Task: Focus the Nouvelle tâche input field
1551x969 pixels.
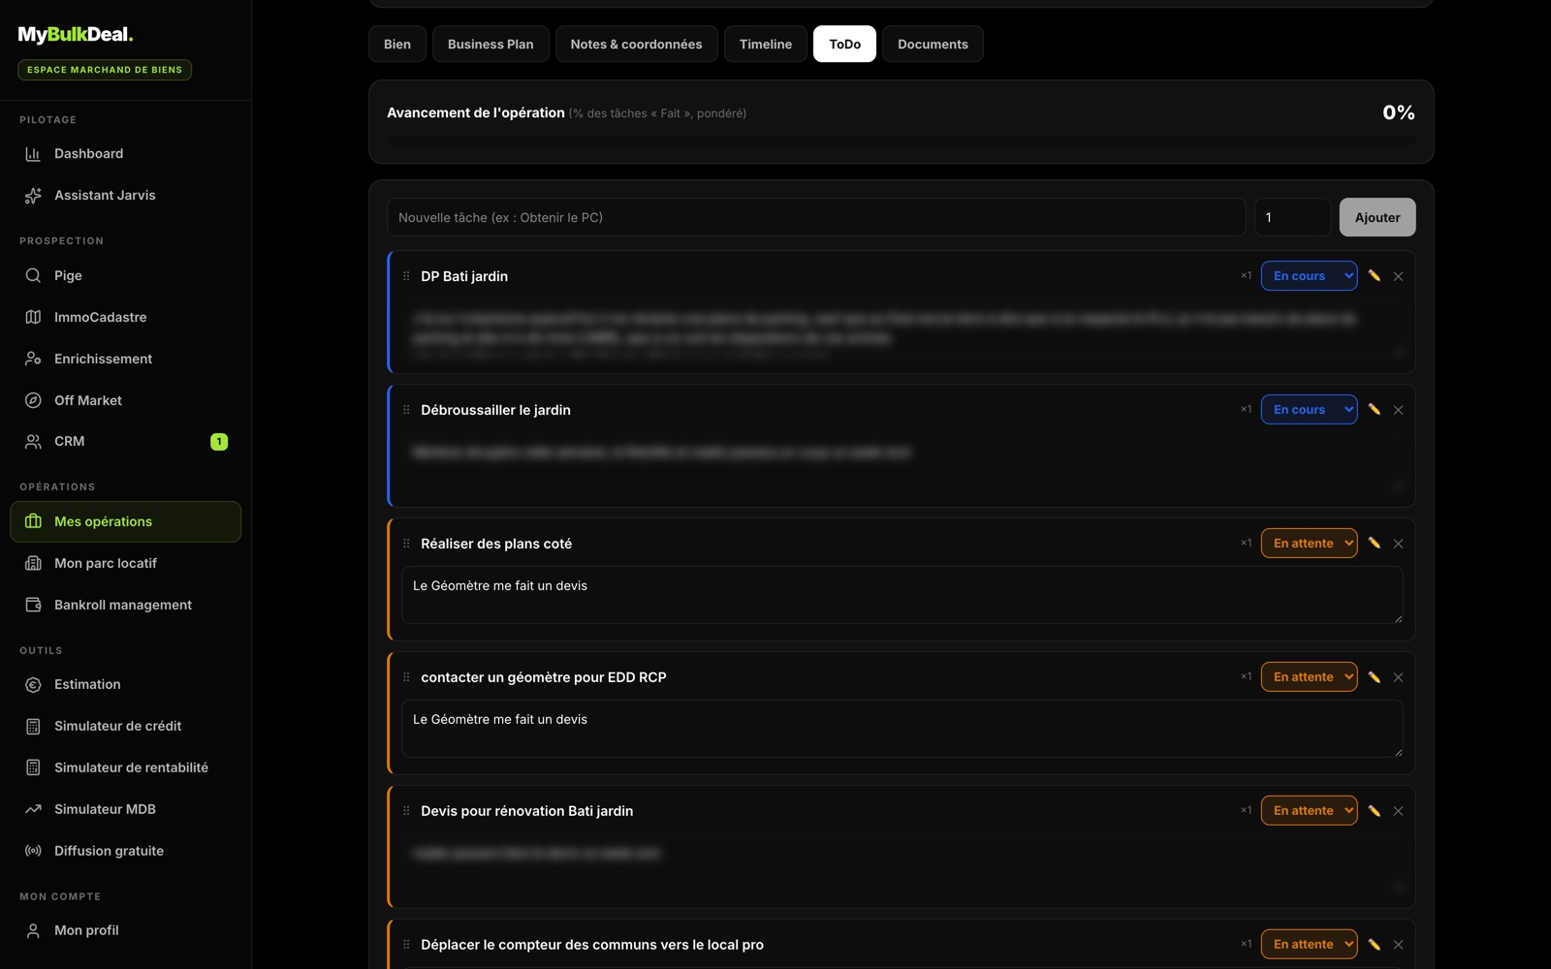Action: pos(816,218)
